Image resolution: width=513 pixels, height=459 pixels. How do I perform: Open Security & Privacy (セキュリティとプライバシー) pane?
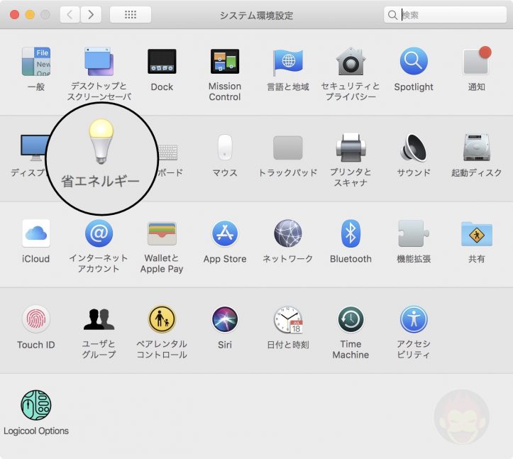tap(351, 61)
